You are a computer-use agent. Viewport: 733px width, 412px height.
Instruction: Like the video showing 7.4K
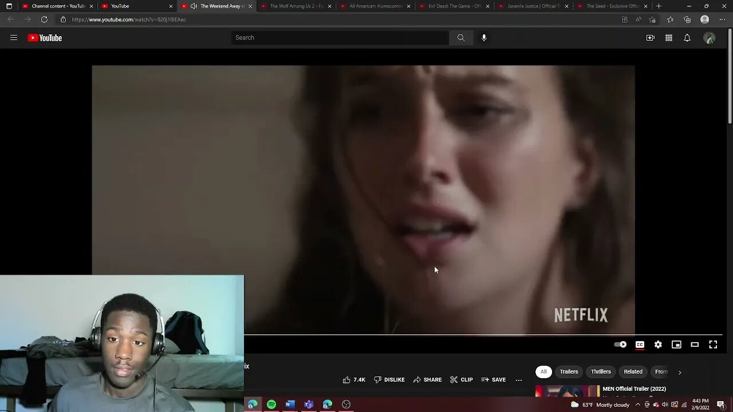tap(354, 380)
